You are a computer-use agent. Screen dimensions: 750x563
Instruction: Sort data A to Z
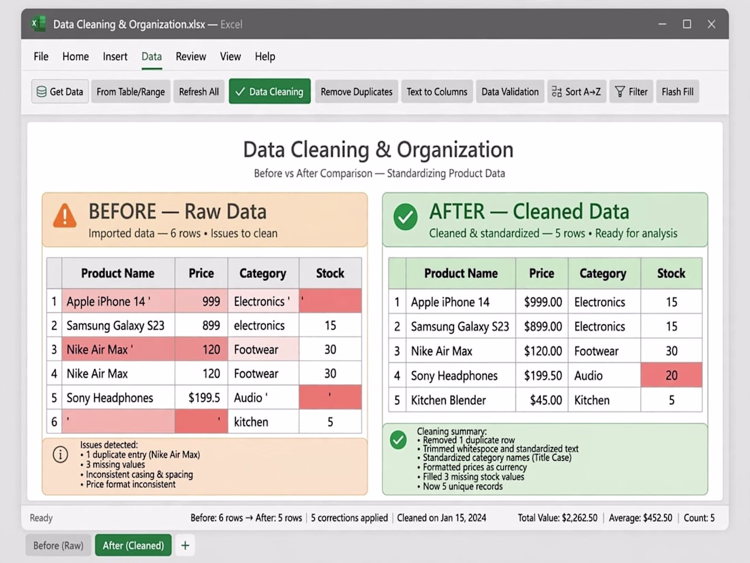click(576, 91)
